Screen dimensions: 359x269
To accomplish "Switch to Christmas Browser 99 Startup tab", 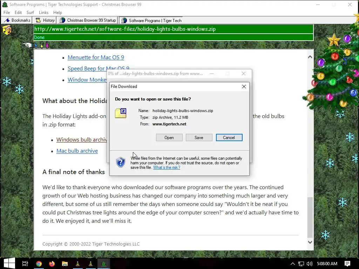I will [87, 20].
